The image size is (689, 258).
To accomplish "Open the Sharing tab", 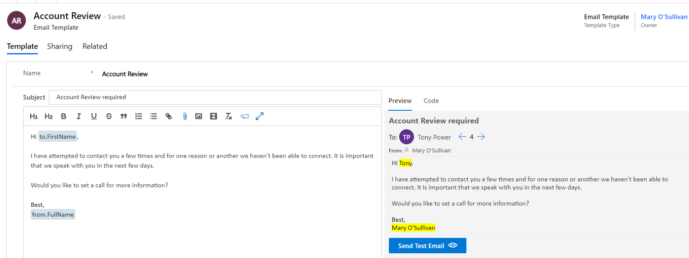I will click(59, 46).
